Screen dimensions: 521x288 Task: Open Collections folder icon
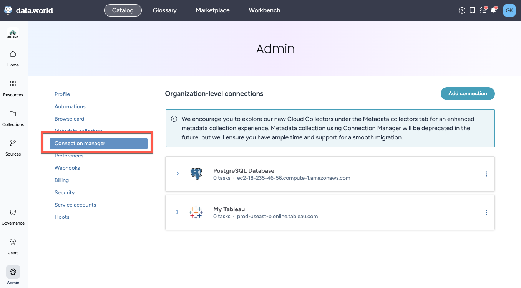(x=13, y=114)
